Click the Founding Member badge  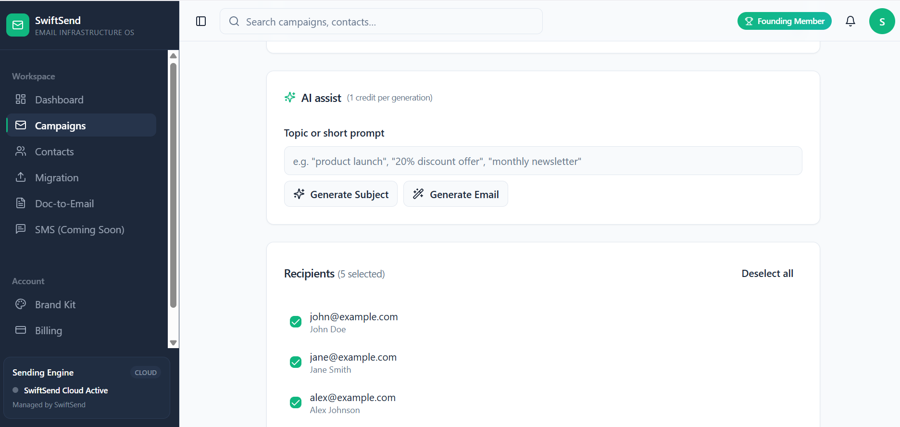click(x=785, y=21)
